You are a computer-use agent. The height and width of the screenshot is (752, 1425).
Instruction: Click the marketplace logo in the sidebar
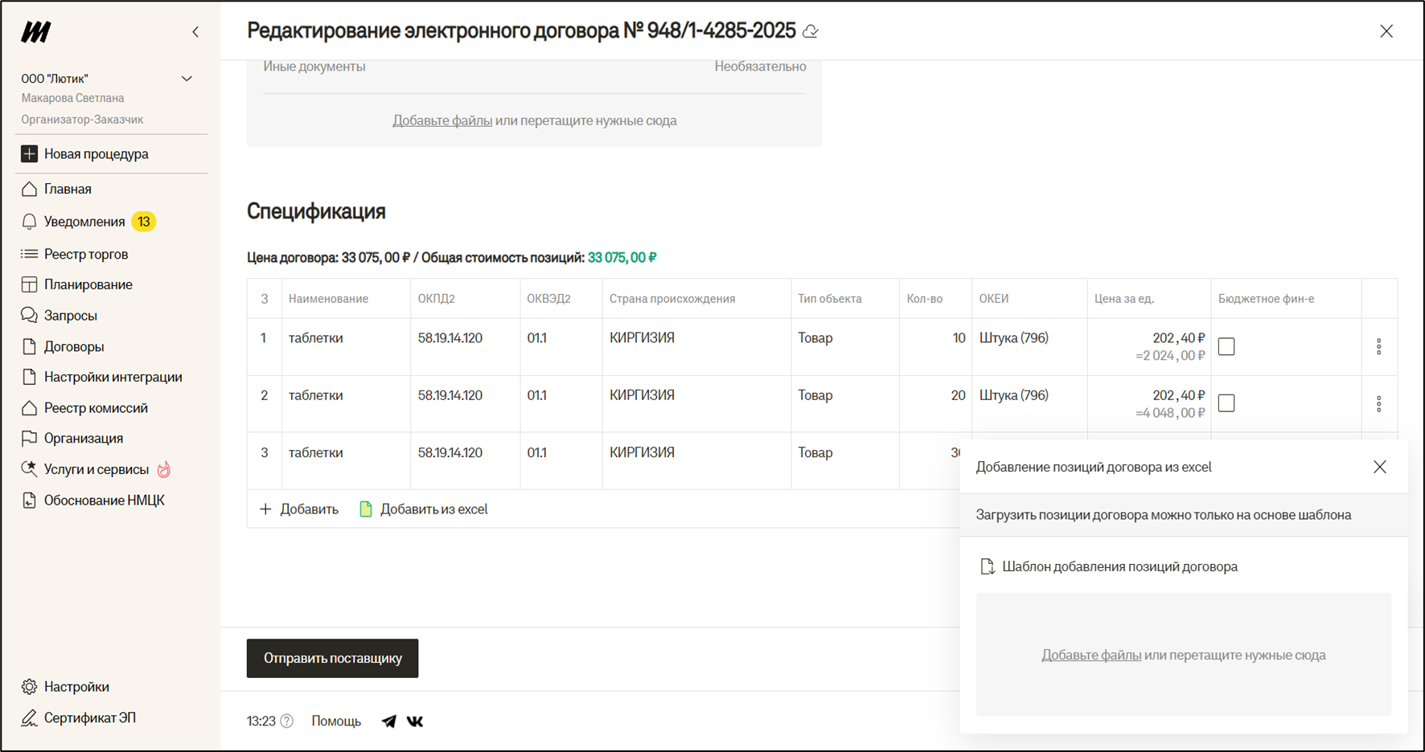click(x=36, y=32)
